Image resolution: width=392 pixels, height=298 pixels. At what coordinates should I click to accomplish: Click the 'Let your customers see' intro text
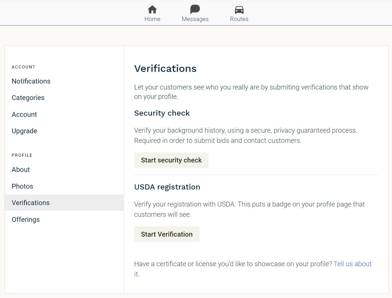pos(251,92)
